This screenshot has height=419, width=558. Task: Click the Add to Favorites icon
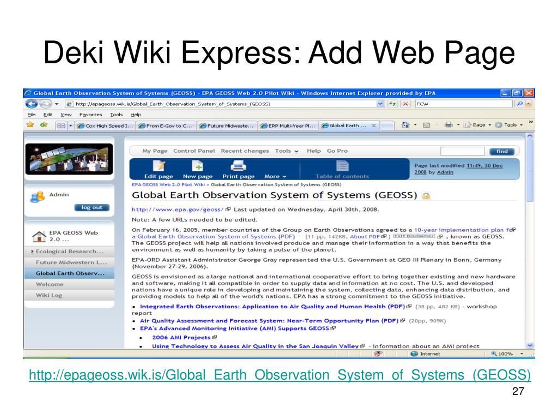pyautogui.click(x=44, y=125)
